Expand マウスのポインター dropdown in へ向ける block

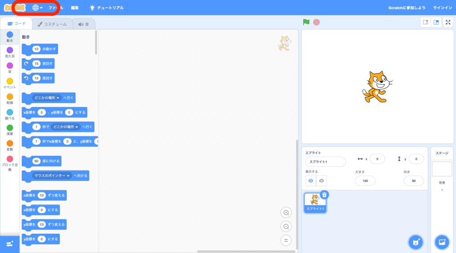pos(69,176)
